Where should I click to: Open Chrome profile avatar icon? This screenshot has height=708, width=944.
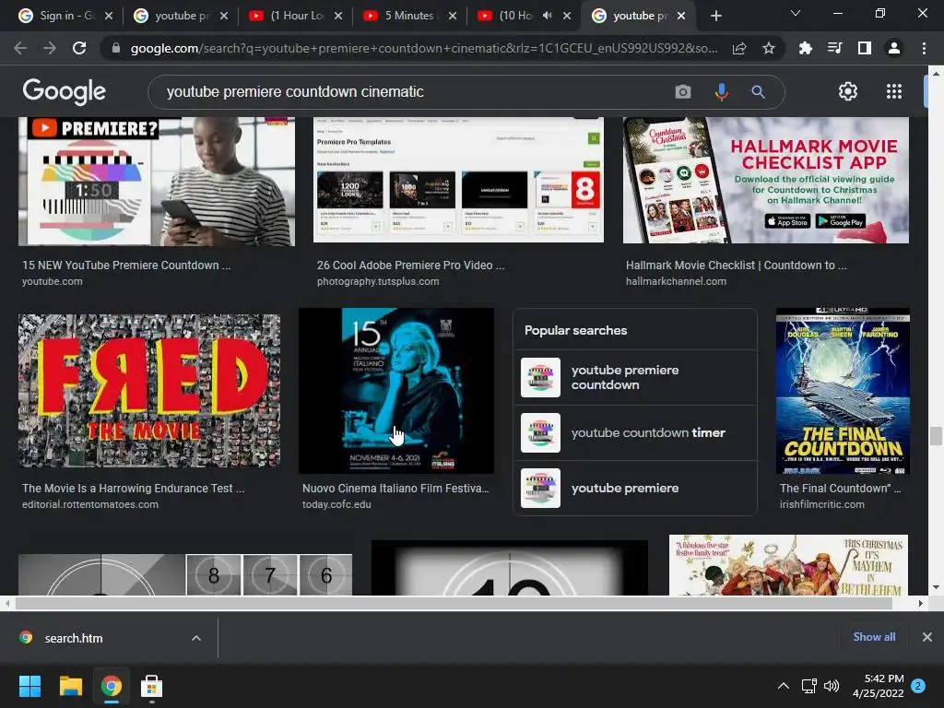[894, 48]
